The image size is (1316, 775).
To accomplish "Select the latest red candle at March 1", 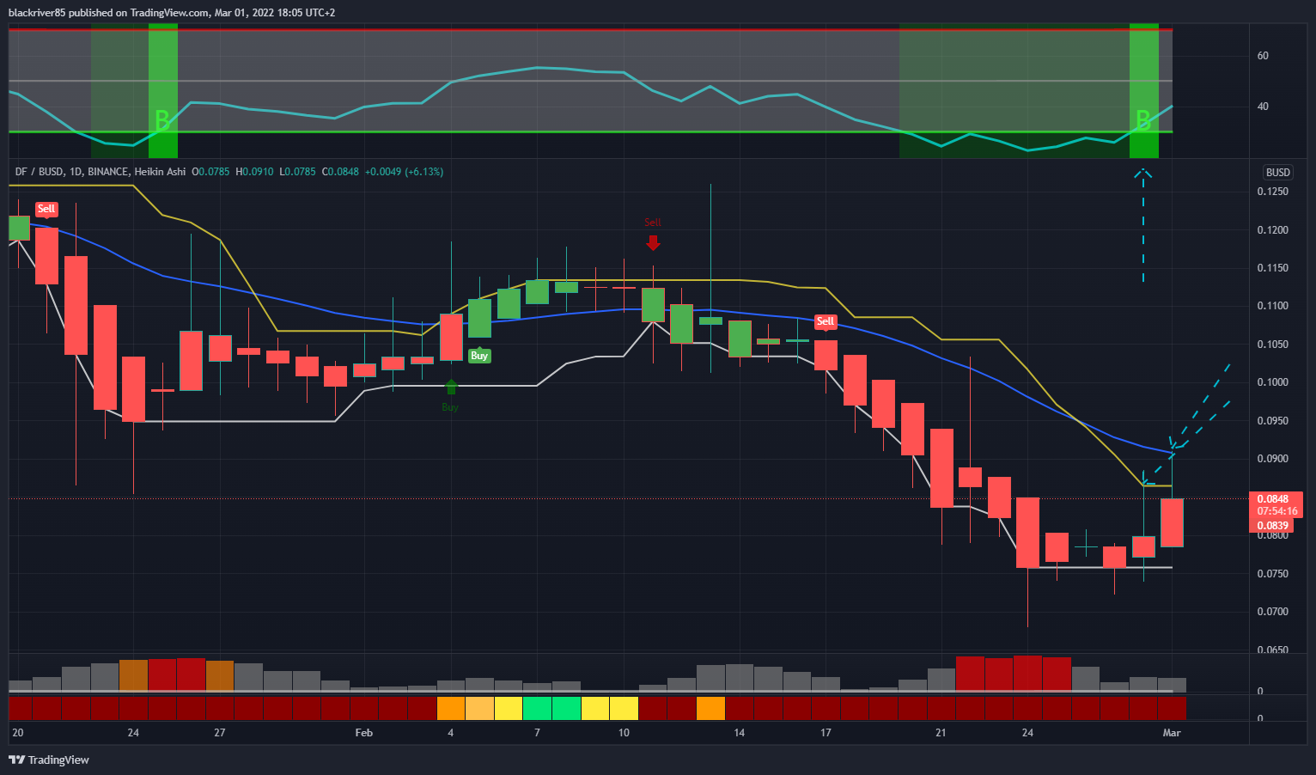I will click(x=1172, y=522).
